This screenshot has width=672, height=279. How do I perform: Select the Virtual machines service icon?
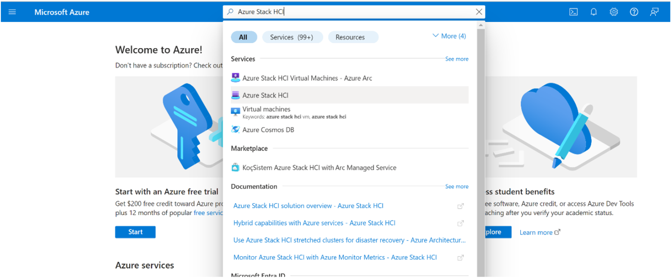coord(236,112)
